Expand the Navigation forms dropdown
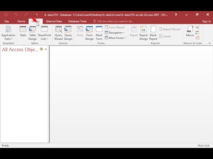213x159 pixels. coord(114,33)
